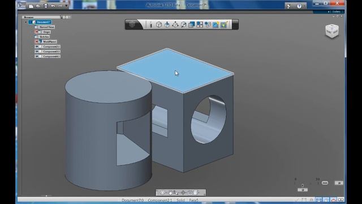This screenshot has width=362, height=204.
Task: Click the New document icon in title bar
Action: pos(31,6)
